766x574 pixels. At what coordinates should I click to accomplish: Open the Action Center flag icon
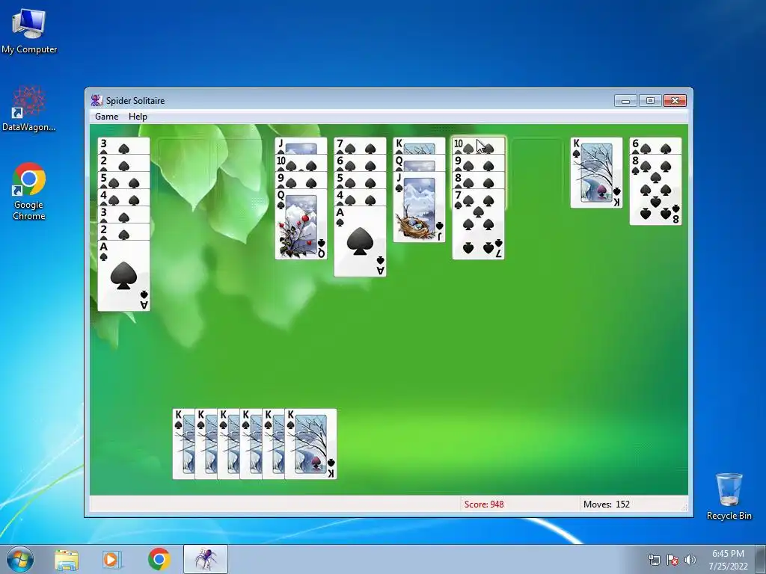[x=672, y=560]
